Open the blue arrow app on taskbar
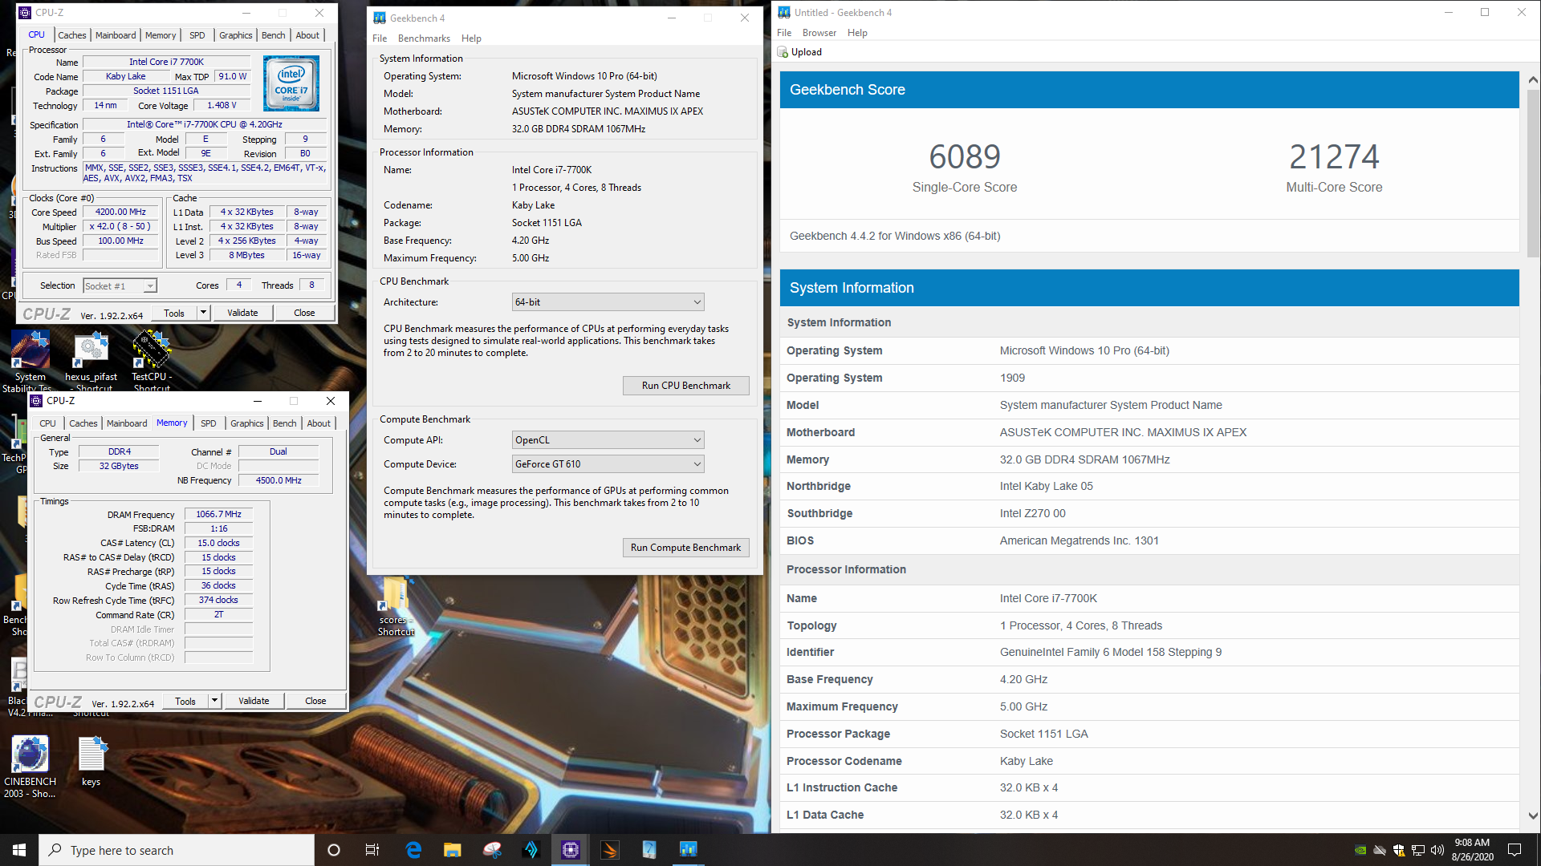 (531, 850)
